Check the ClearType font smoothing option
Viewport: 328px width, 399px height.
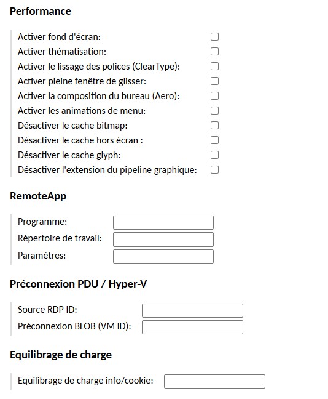pyautogui.click(x=214, y=66)
